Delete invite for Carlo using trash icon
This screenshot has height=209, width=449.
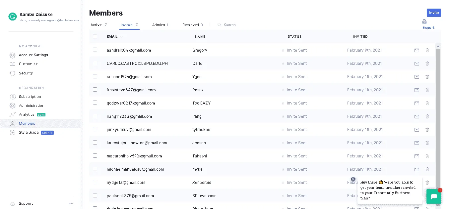pos(427,63)
